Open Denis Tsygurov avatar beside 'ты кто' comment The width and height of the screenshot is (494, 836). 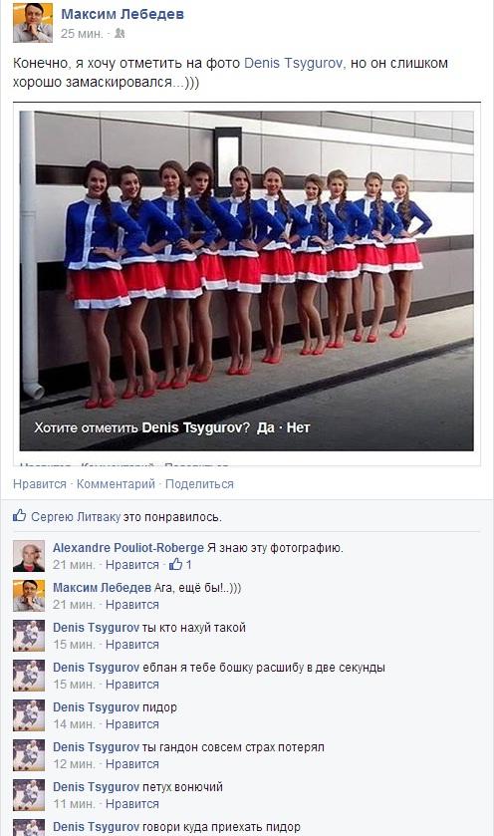[29, 636]
